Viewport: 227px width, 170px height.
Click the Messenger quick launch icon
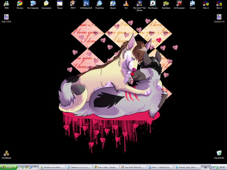click(22, 167)
